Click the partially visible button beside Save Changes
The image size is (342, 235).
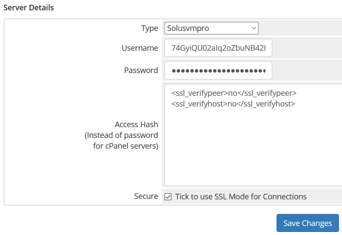tap(341, 223)
